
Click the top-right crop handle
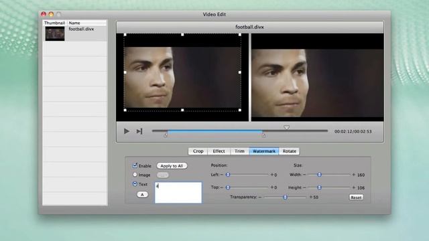240,35
